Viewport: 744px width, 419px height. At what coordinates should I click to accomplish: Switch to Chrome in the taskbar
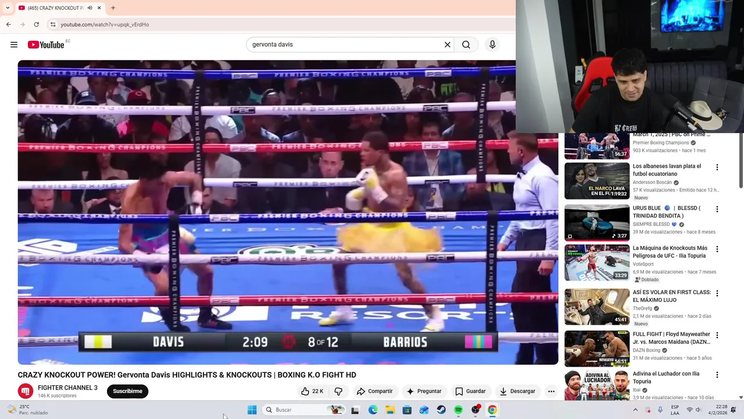(492, 410)
